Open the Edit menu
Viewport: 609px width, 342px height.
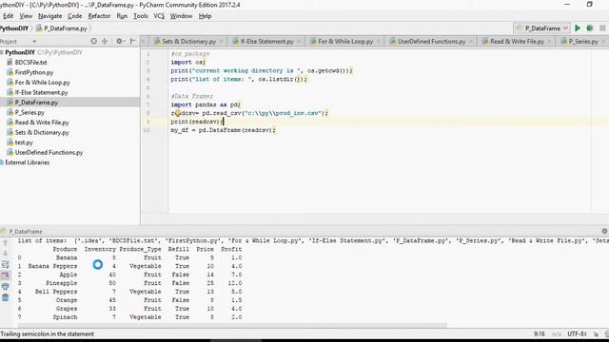(8, 16)
